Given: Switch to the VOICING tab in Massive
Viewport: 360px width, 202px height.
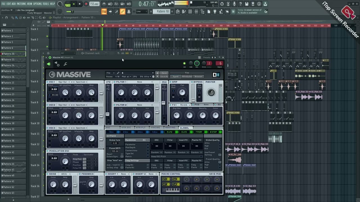Looking at the screenshot, I should click(155, 128).
